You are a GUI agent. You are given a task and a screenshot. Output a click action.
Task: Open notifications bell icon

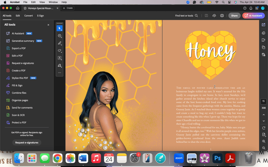pyautogui.click(x=251, y=8)
